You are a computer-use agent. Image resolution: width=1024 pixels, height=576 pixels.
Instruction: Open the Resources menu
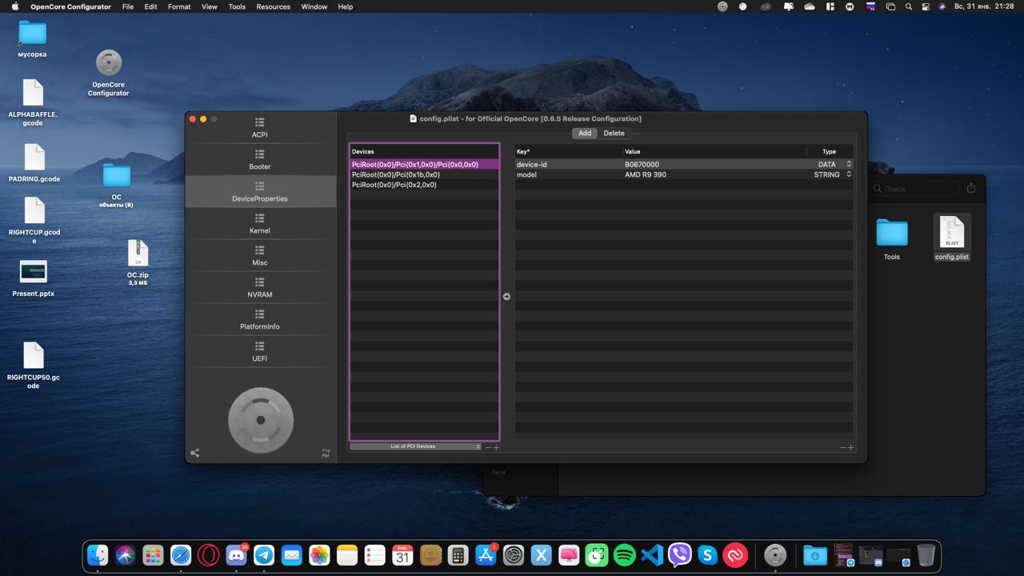(x=273, y=6)
